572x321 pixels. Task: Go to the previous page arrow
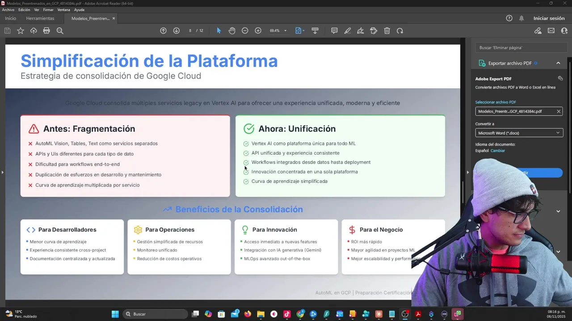pyautogui.click(x=163, y=31)
